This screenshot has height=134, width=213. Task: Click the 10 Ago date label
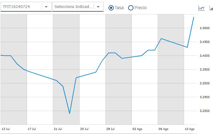[189, 129]
